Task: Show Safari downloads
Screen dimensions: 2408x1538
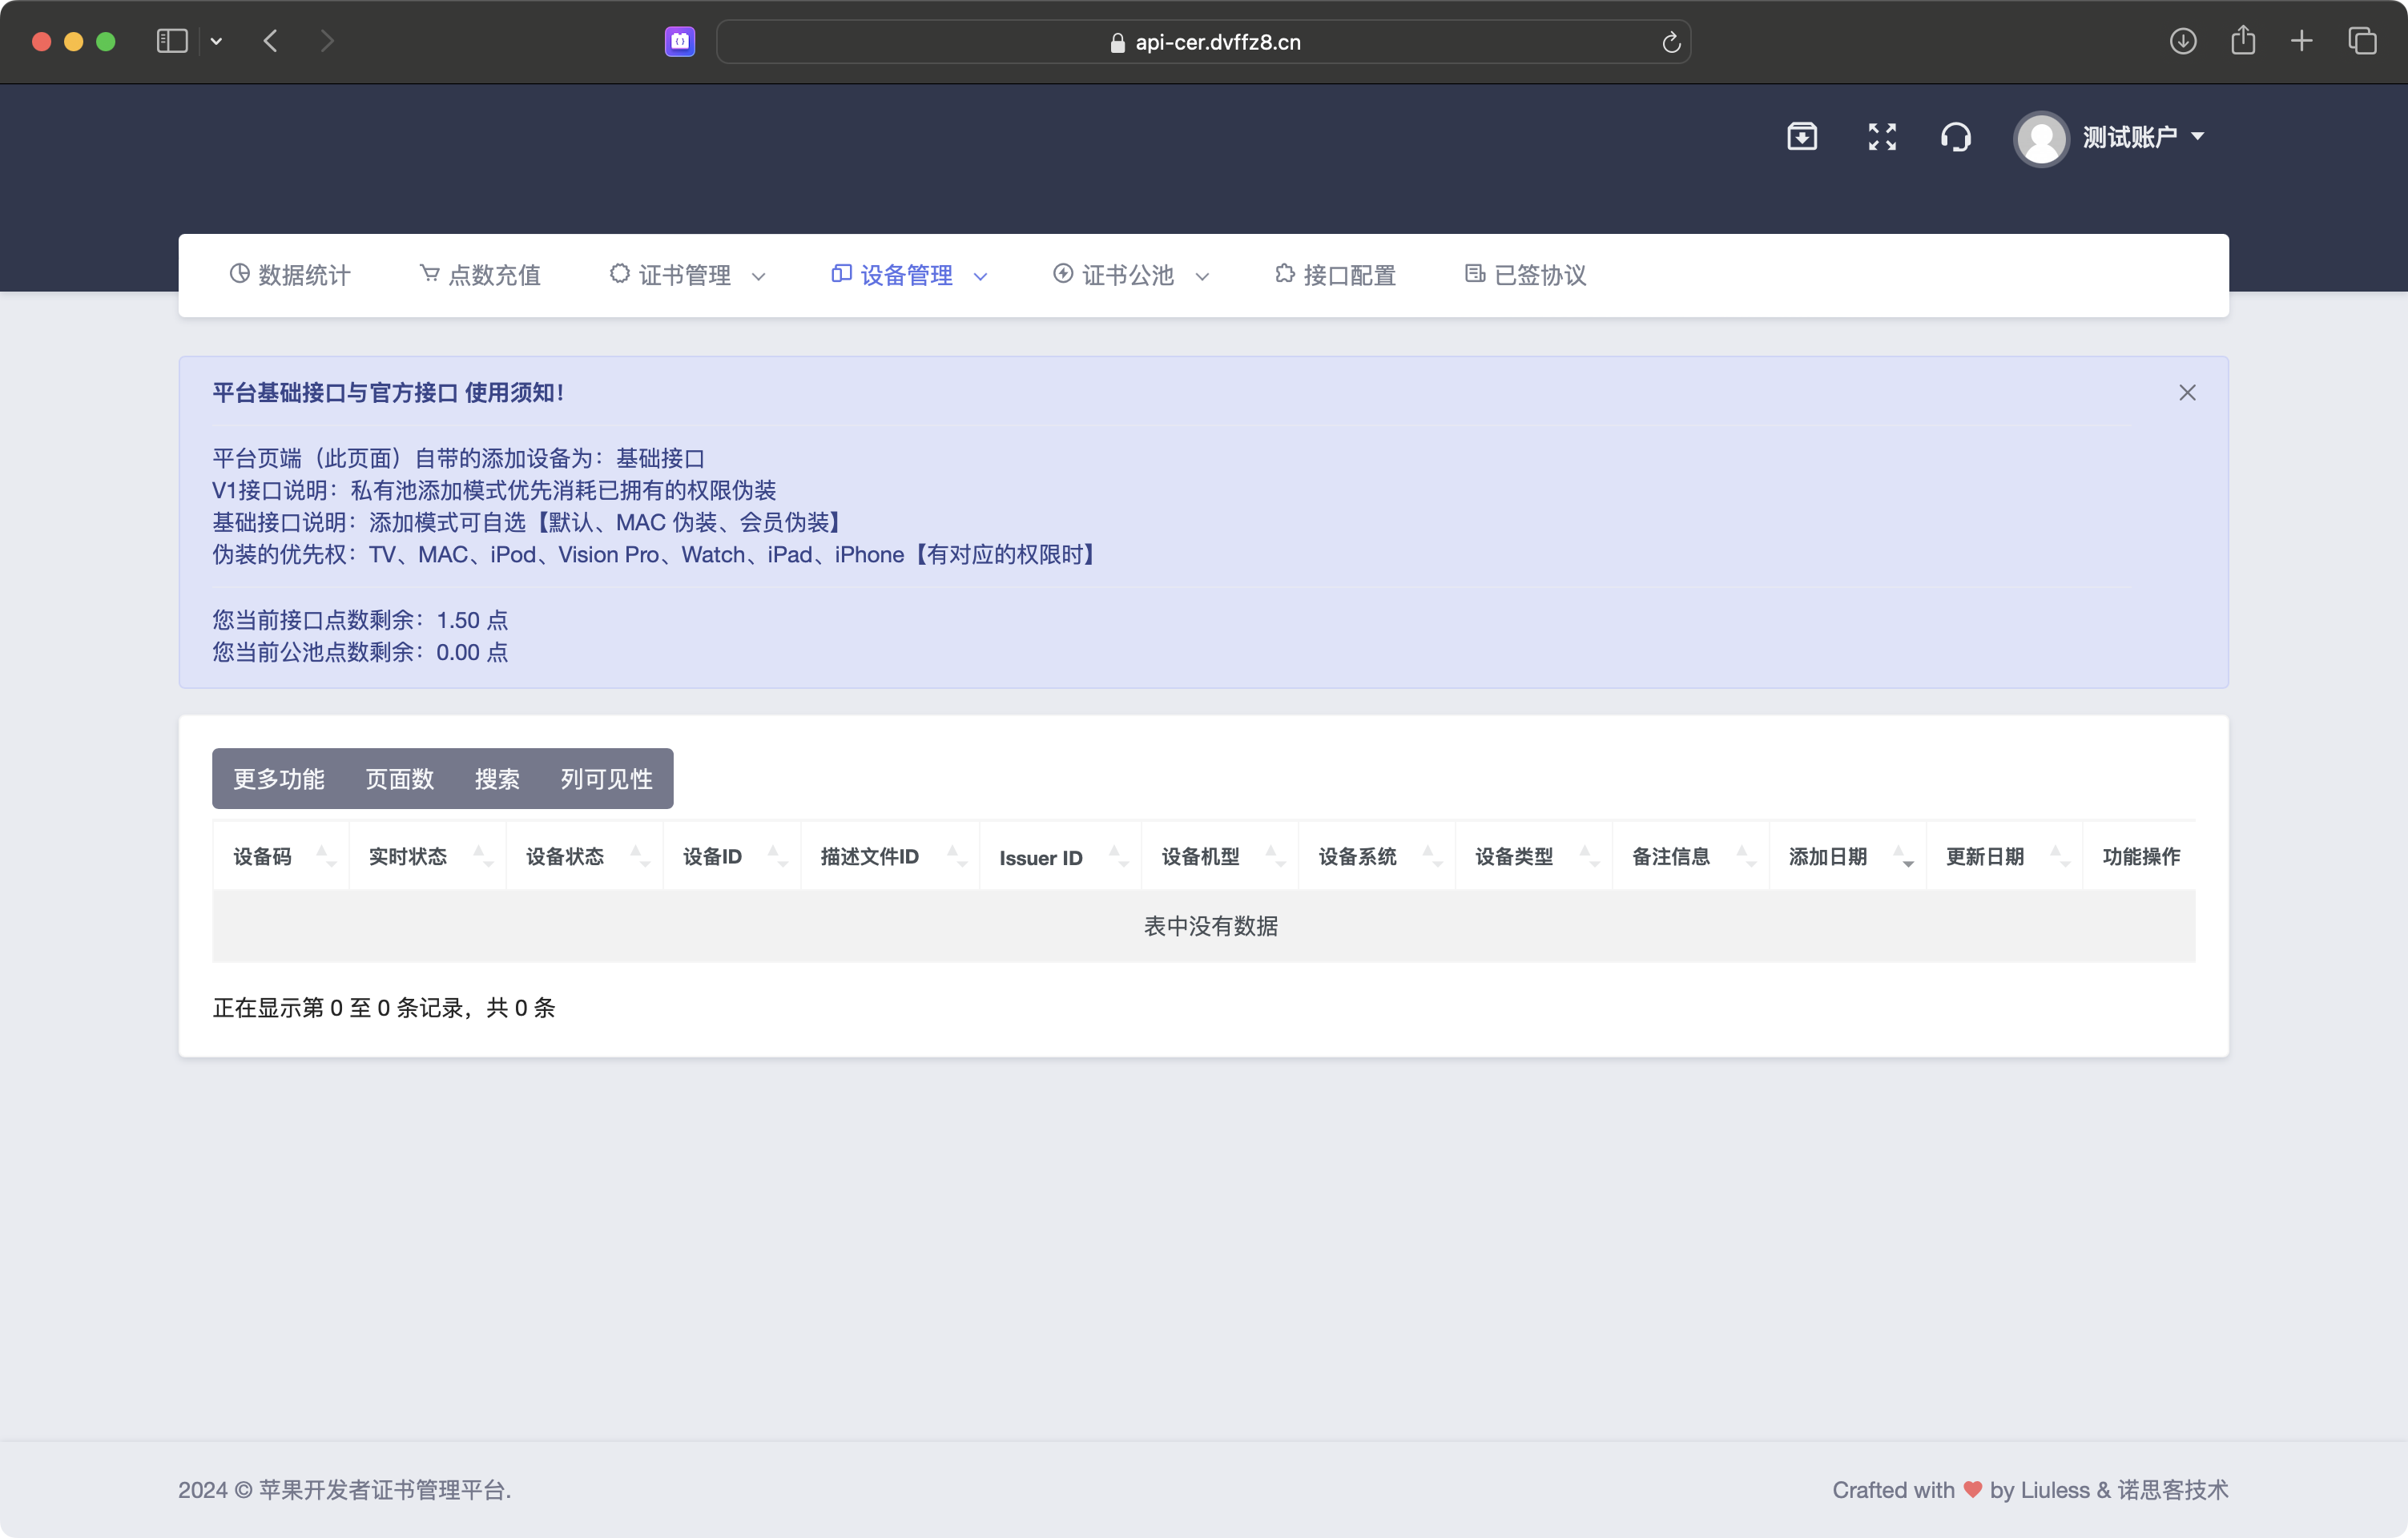Action: pos(2183,41)
